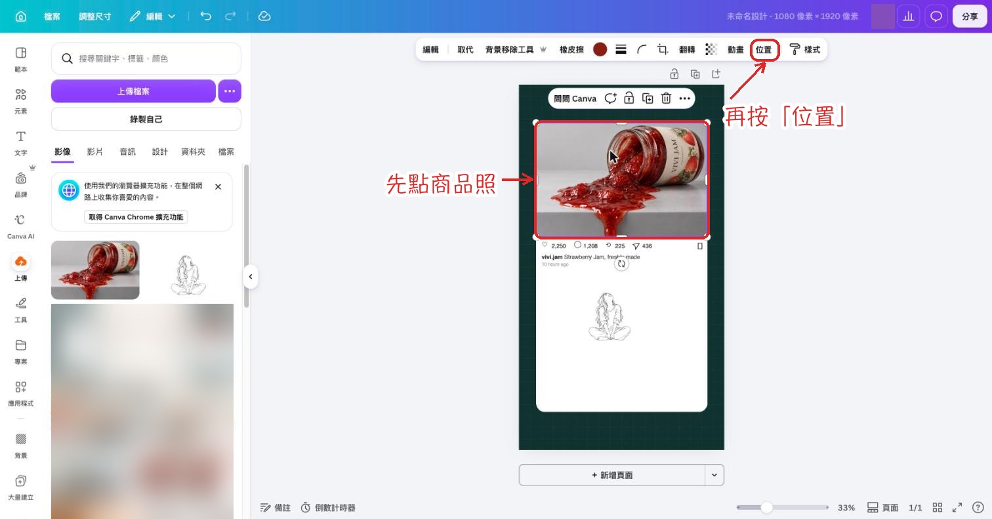Open the 背景 background sidebar panel

click(x=21, y=445)
